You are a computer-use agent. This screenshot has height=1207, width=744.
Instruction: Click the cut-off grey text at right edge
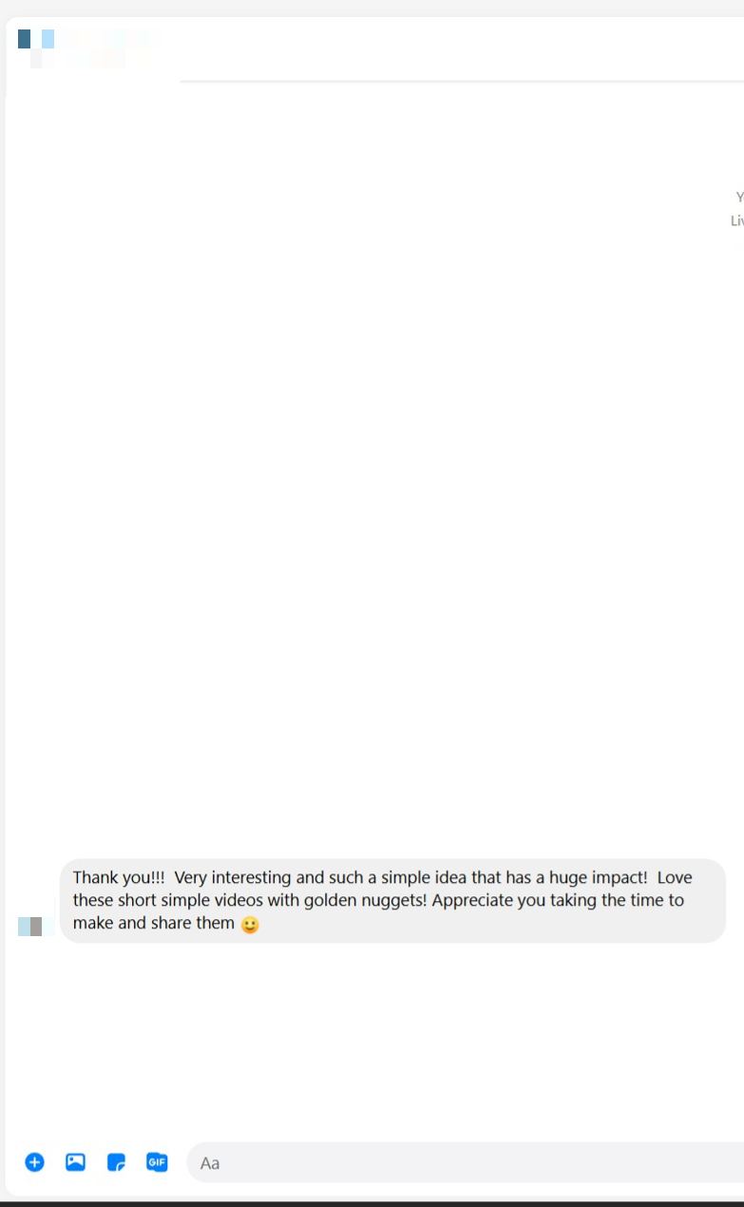[x=737, y=209]
